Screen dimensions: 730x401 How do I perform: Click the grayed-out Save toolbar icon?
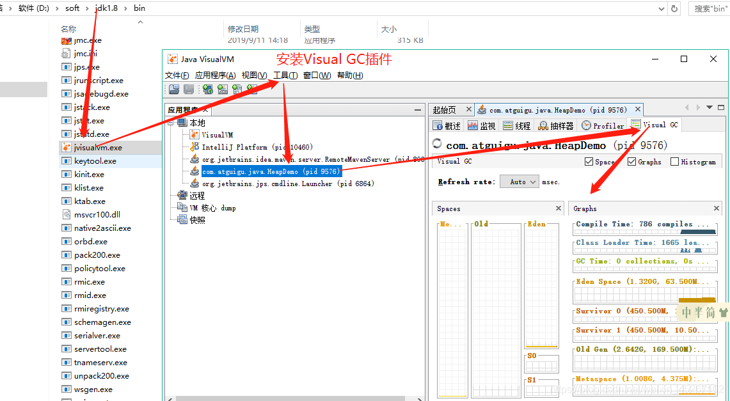click(x=189, y=90)
